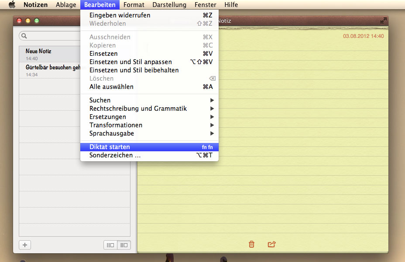This screenshot has height=262, width=405.
Task: Click the note search field
Action: 50,36
